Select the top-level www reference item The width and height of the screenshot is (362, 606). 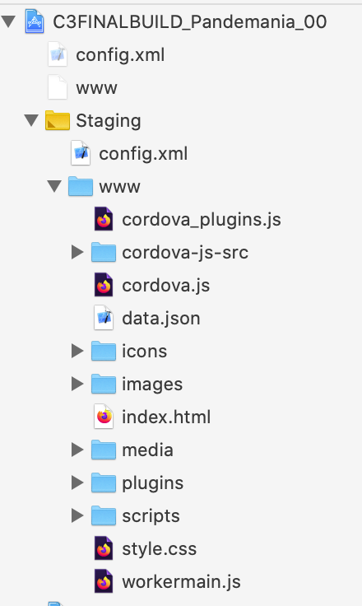[96, 88]
